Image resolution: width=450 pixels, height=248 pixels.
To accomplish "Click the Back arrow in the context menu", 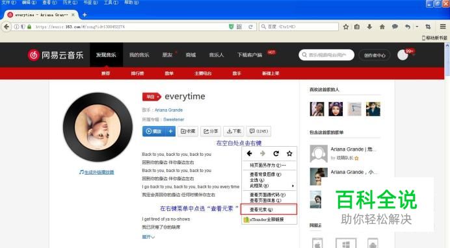I will (250, 153).
